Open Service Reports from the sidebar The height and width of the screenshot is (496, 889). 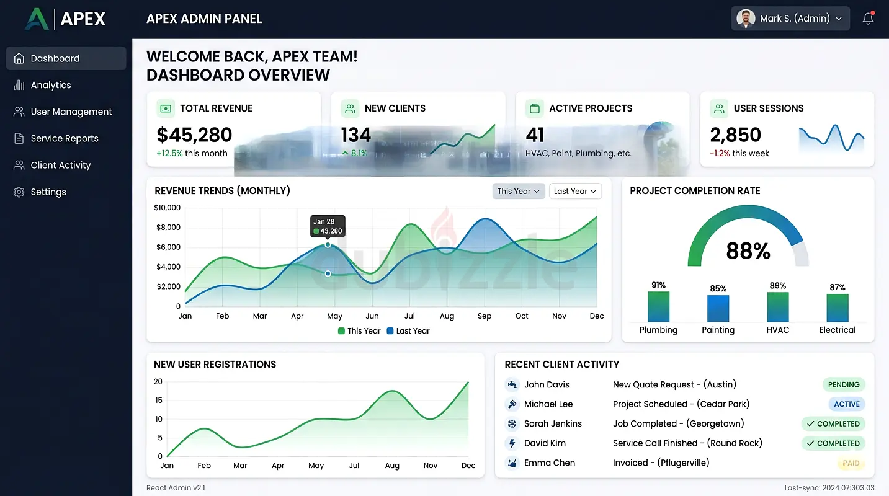[65, 138]
